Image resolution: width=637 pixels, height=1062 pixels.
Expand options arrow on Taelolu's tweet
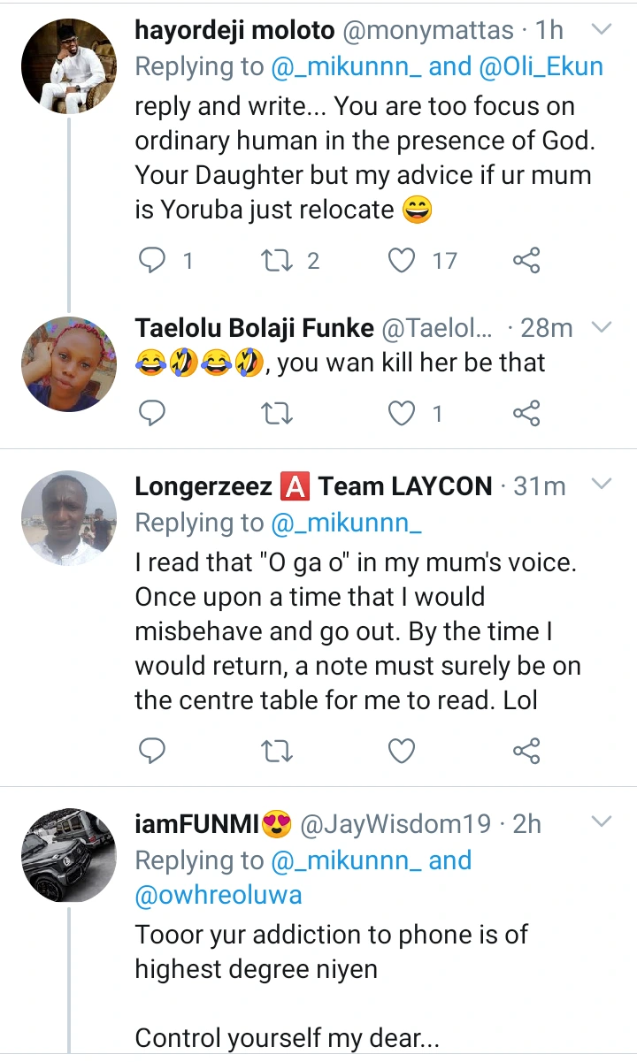tap(602, 328)
